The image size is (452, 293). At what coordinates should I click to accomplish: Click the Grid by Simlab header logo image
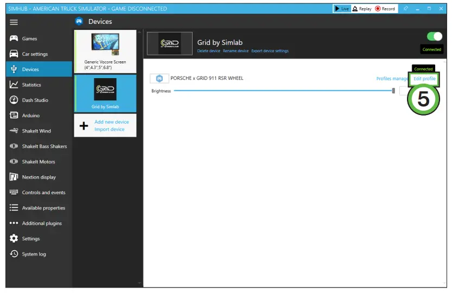[x=169, y=43]
